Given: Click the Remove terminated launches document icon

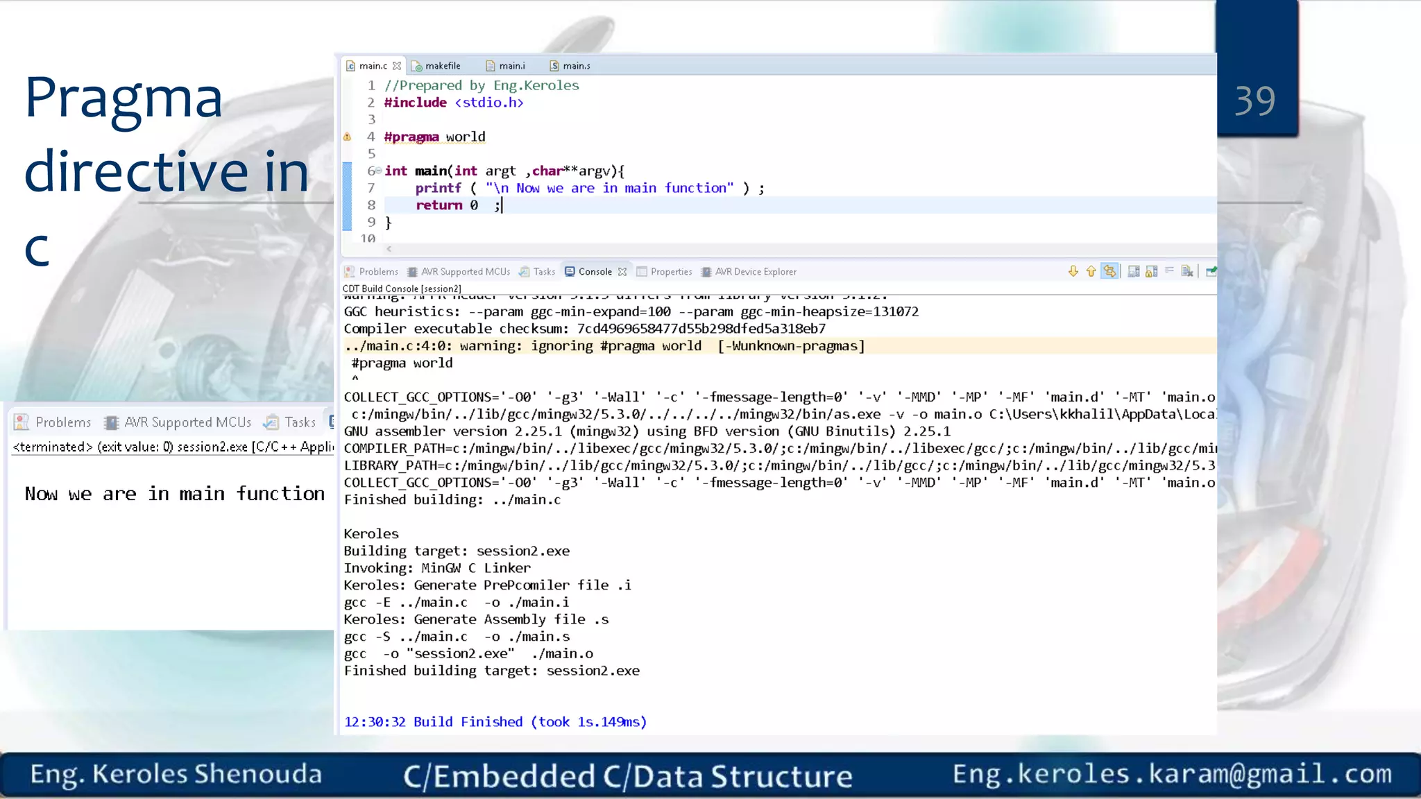Looking at the screenshot, I should (1187, 271).
